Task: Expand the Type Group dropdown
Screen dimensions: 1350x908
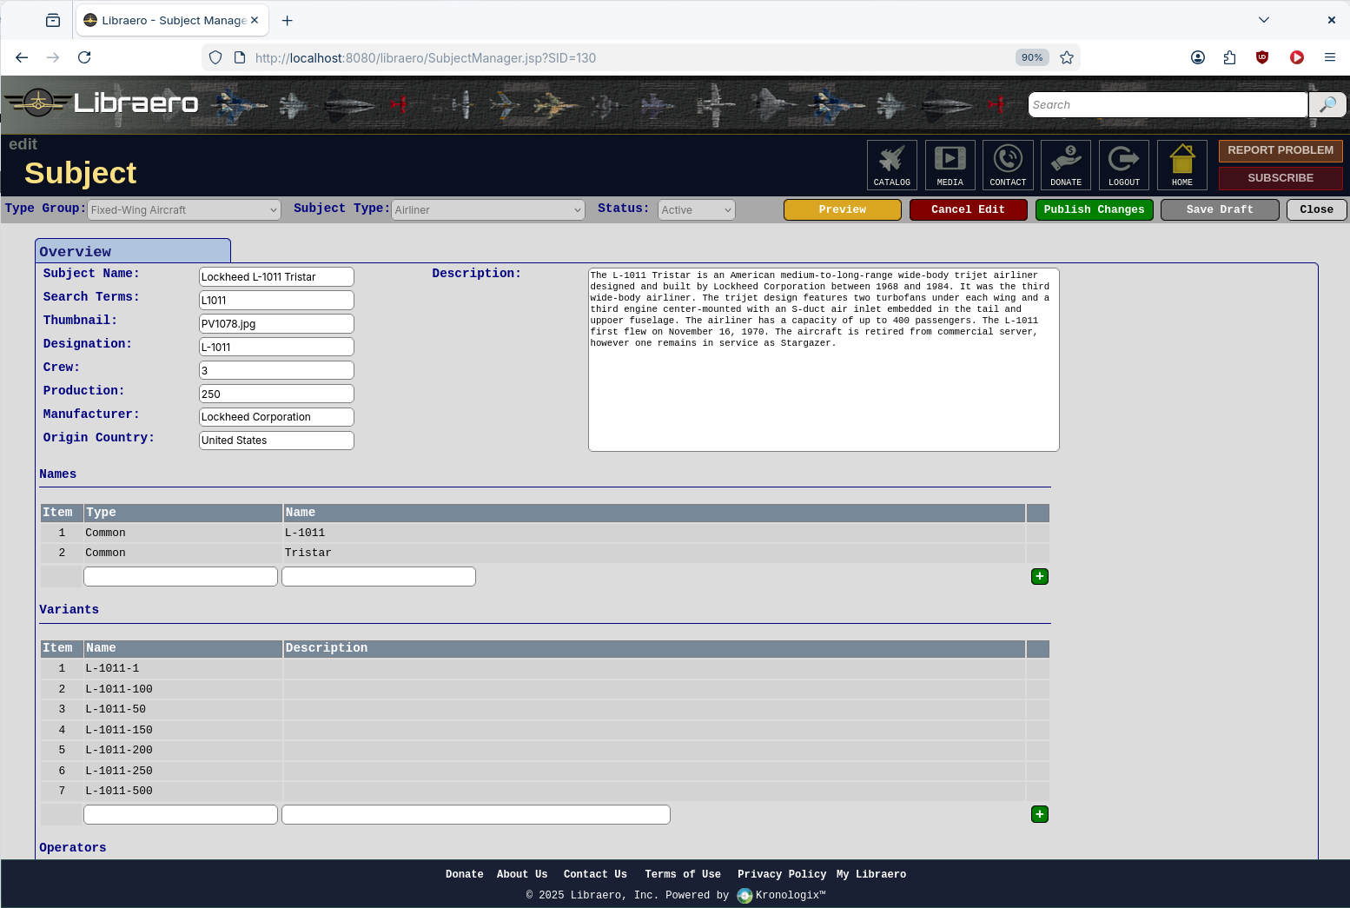Action: (184, 210)
